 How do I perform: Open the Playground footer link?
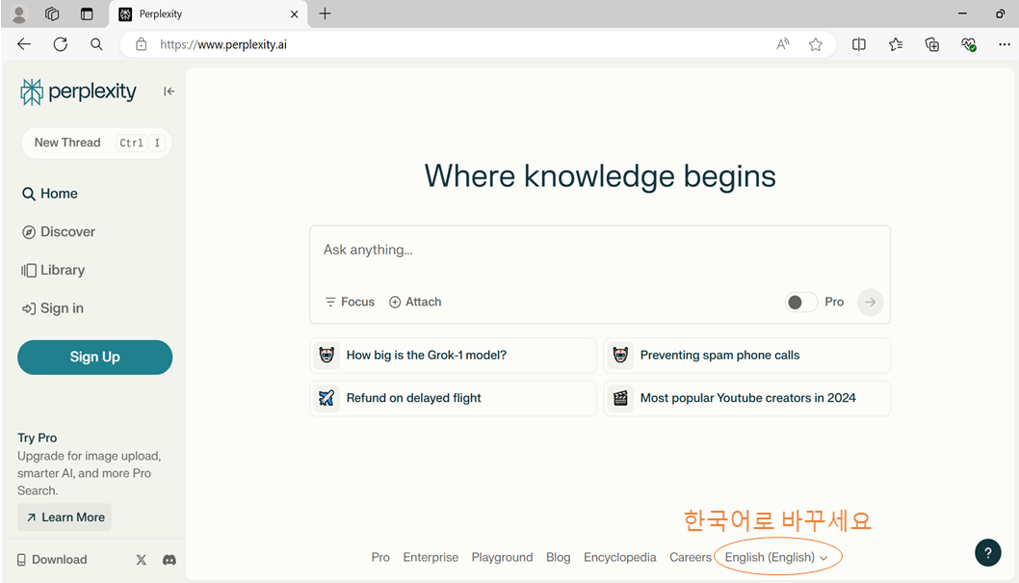click(503, 558)
